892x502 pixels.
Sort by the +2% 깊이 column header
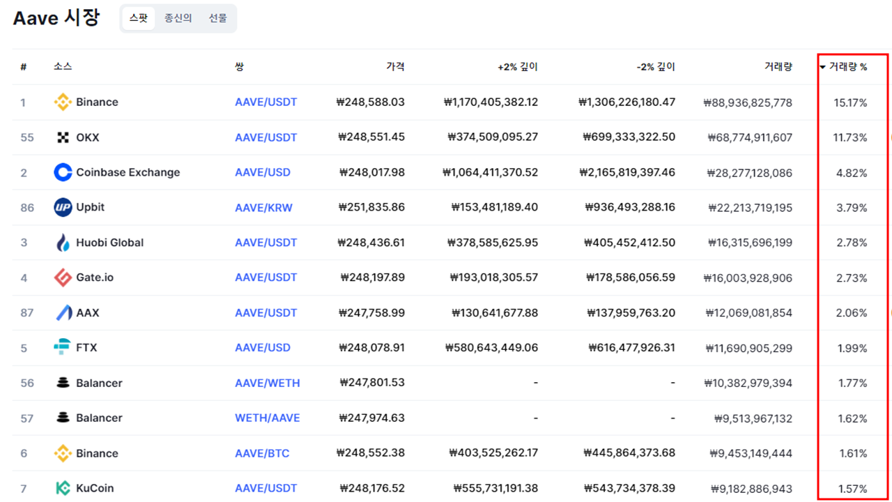[x=517, y=67]
